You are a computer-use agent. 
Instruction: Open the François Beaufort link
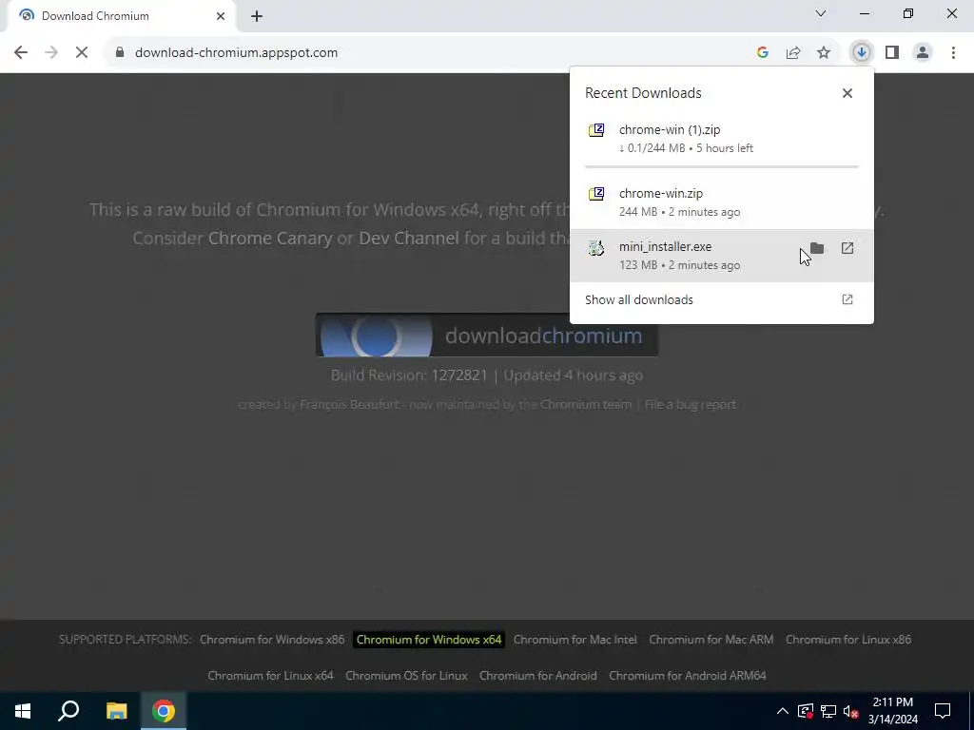tap(349, 405)
